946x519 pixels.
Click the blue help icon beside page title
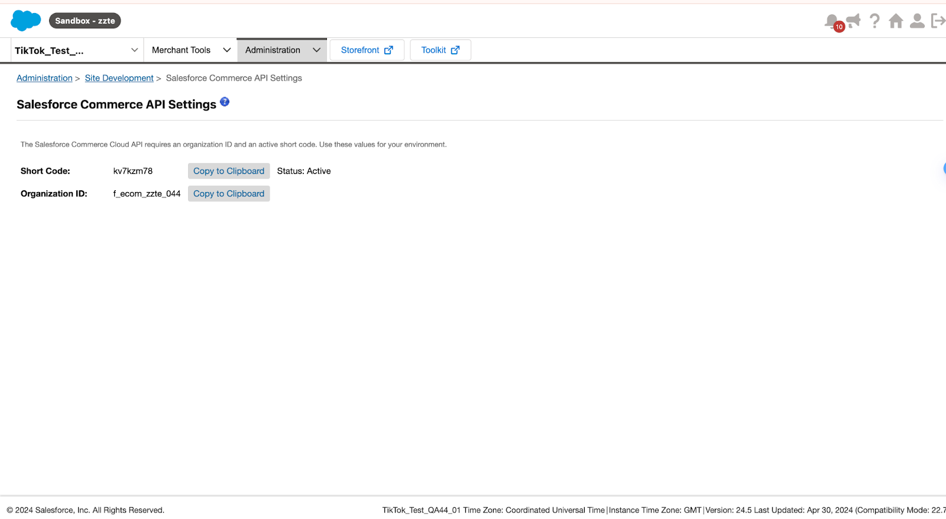(225, 102)
